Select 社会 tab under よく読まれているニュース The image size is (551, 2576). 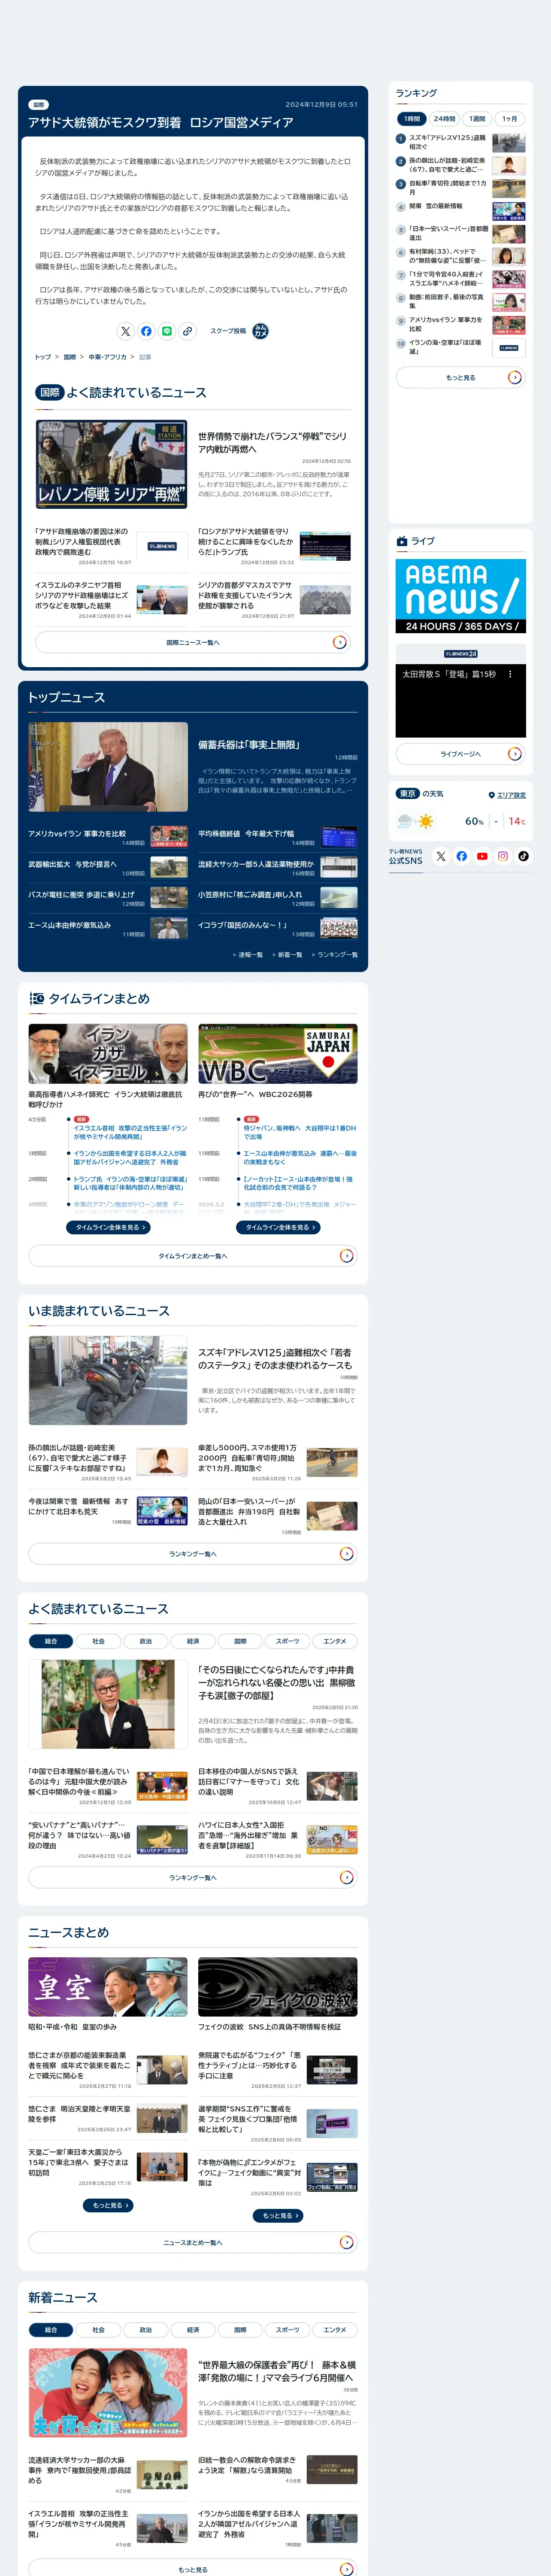click(98, 1641)
